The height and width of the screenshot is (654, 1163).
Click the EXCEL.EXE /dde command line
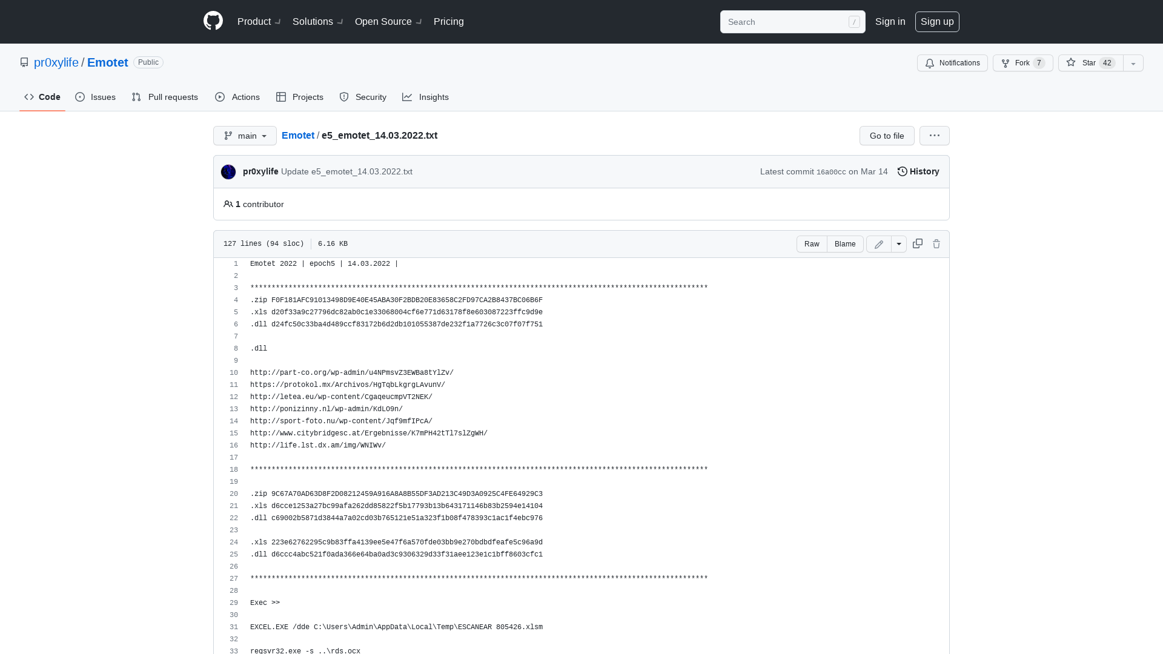click(396, 627)
